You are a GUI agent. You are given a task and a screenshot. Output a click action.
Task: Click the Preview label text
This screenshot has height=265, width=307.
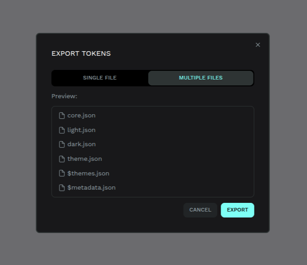tap(64, 96)
